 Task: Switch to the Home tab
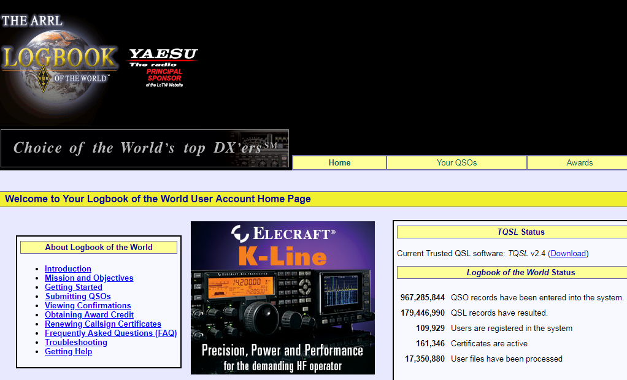[339, 163]
